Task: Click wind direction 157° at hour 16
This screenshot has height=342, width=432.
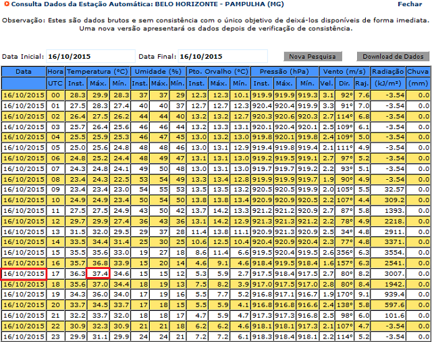Action: tap(344, 263)
